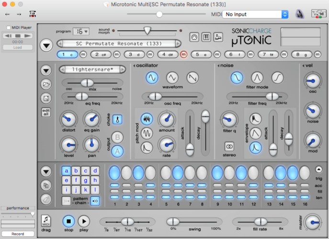Select drum channel 2 c#

(x=101, y=54)
